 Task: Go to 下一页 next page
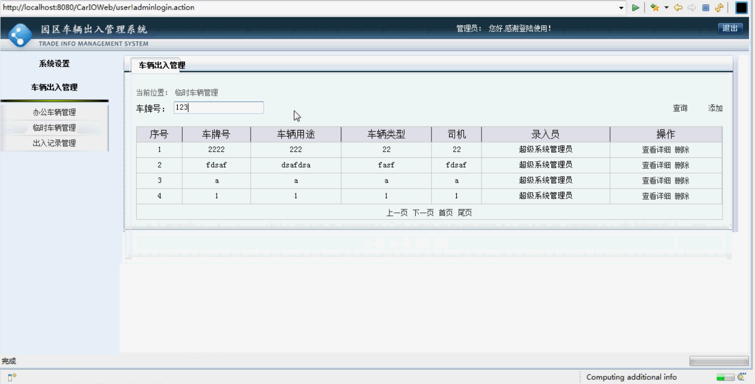(423, 213)
